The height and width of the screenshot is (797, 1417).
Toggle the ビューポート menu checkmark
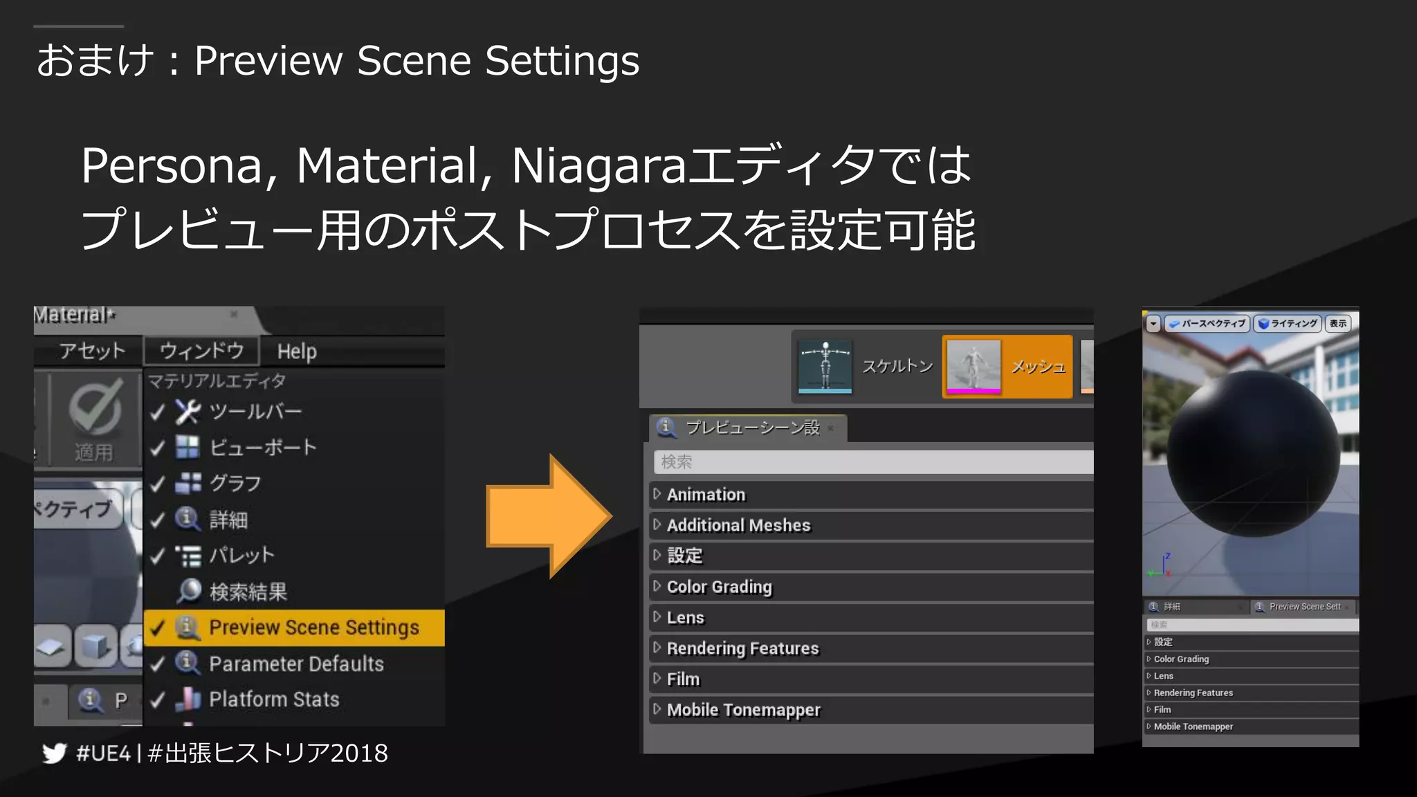[x=158, y=448]
